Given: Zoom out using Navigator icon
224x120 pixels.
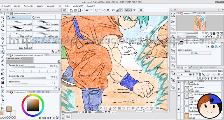Looking at the screenshot, I should tap(207, 33).
